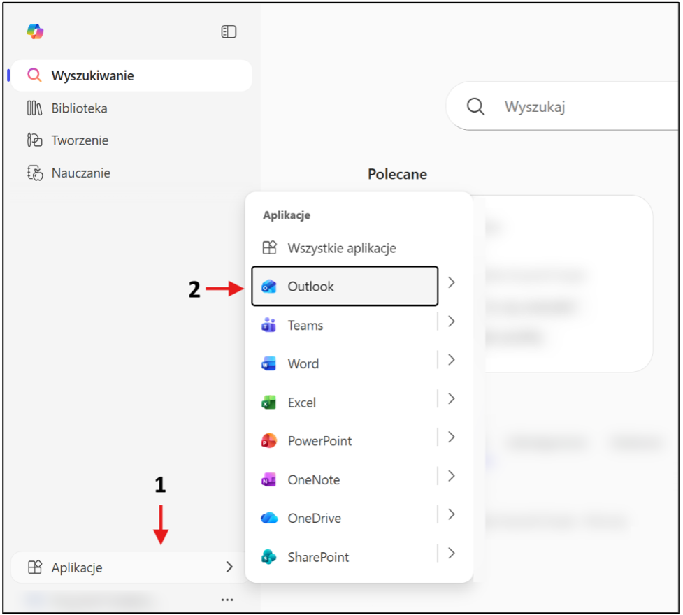Image resolution: width=683 pixels, height=615 pixels.
Task: Open OneDrive from the apps list
Action: 313,519
